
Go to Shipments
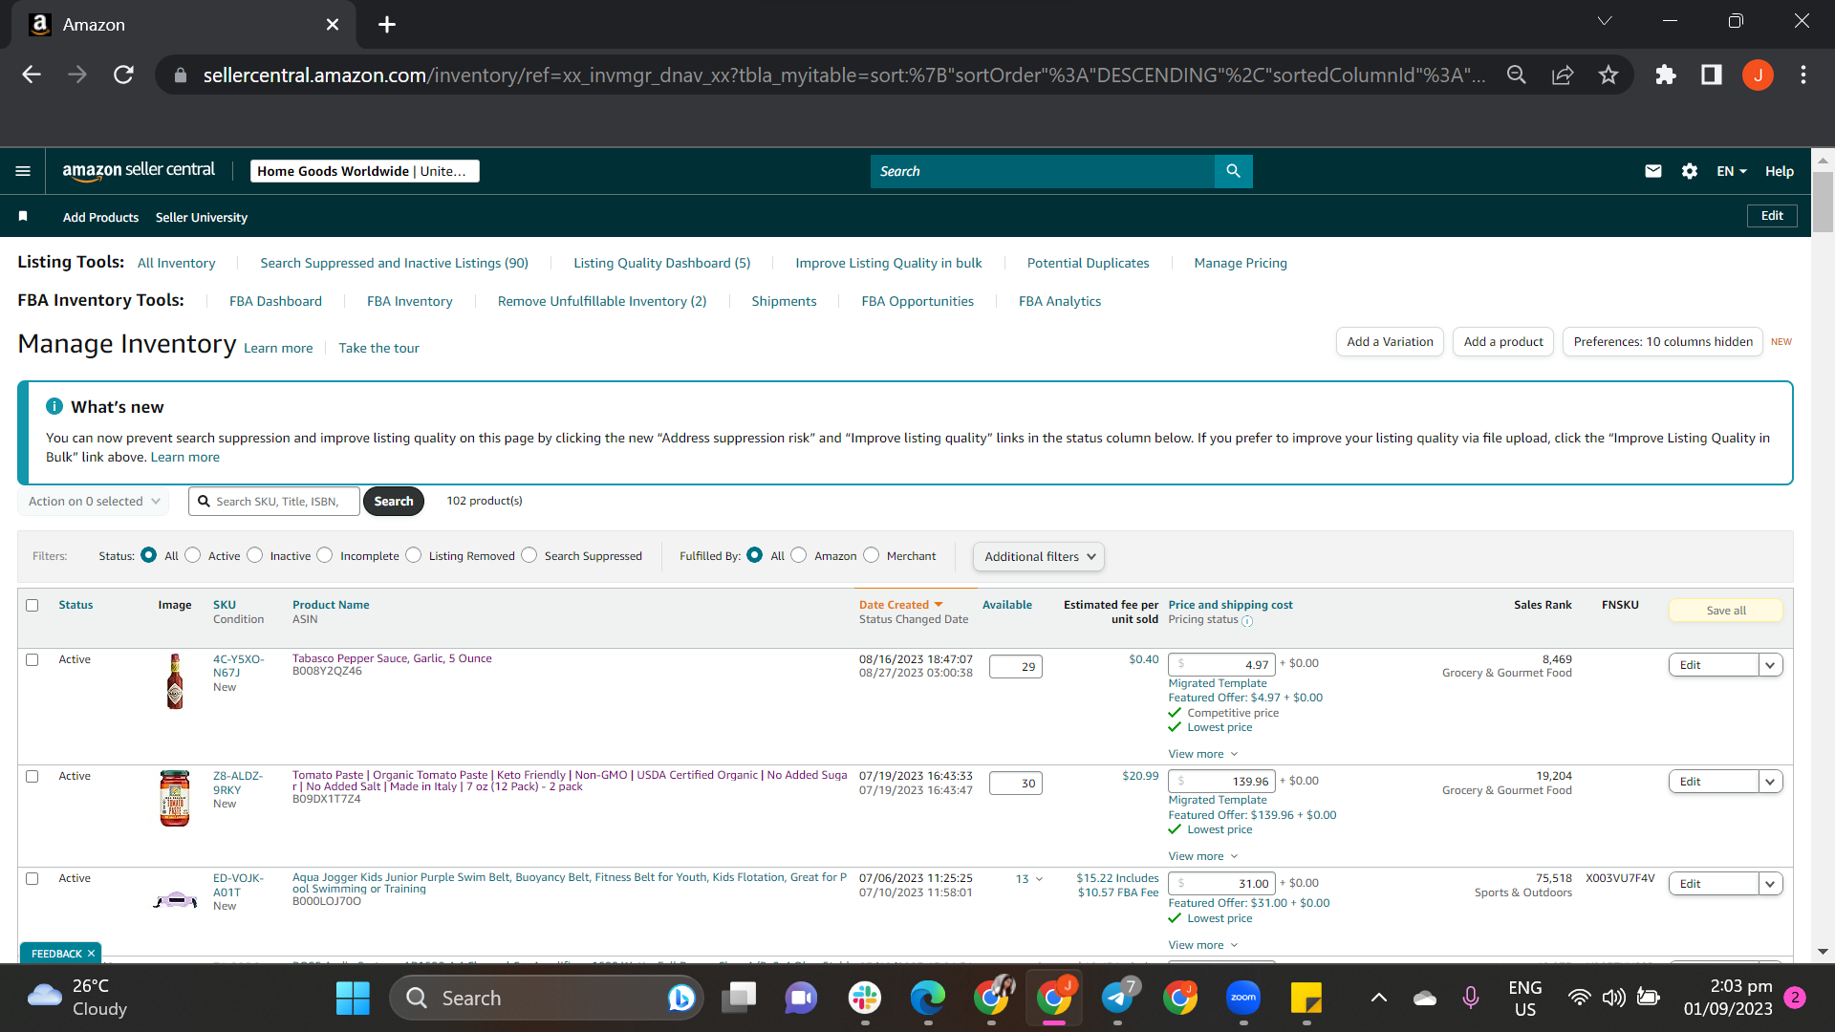784,301
